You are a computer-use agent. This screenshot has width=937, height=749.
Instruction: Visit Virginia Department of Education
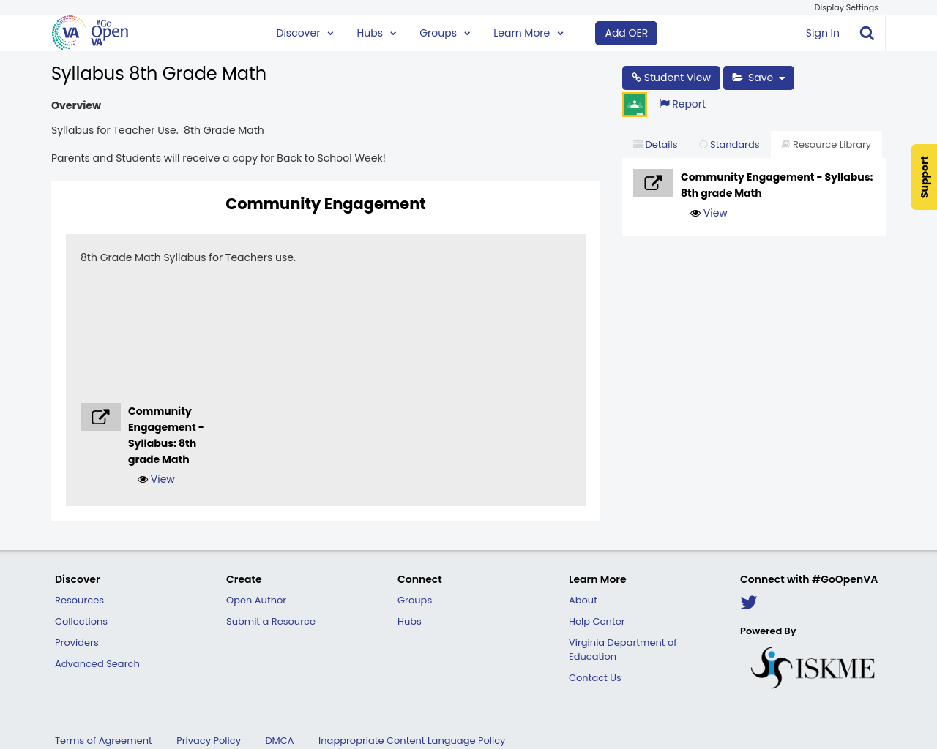tap(622, 648)
